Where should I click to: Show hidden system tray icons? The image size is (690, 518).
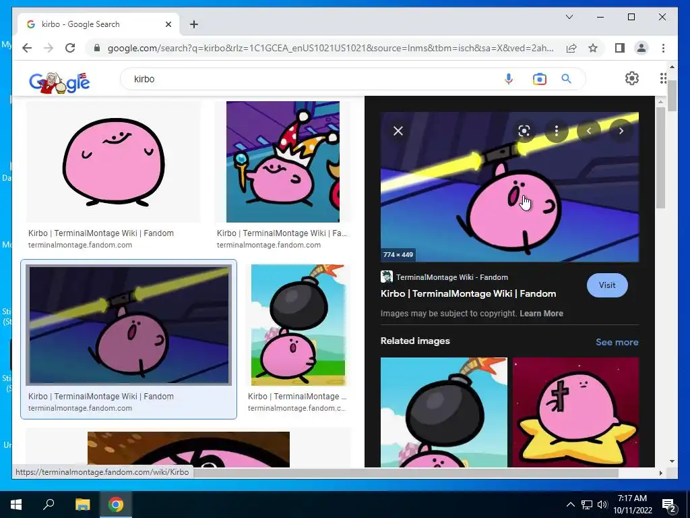click(x=570, y=505)
